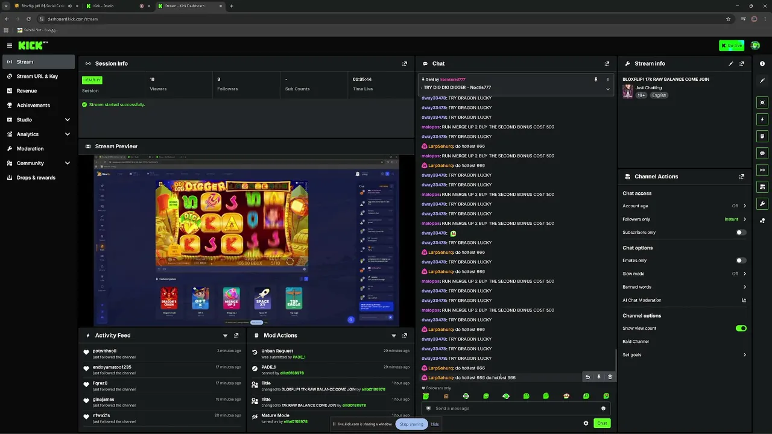Reload the browser page
This screenshot has width=772, height=434.
point(28,19)
